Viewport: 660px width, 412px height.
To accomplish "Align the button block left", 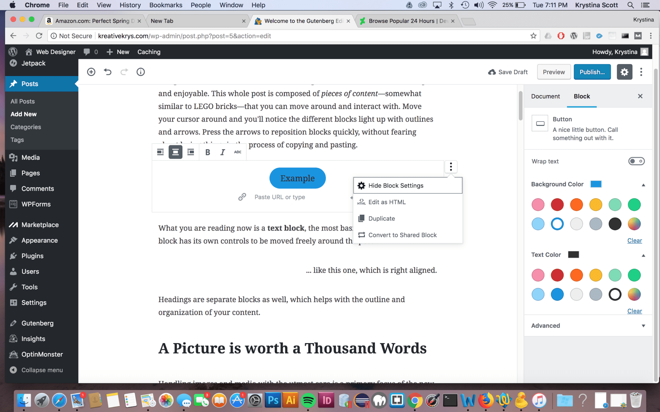I will pos(160,152).
